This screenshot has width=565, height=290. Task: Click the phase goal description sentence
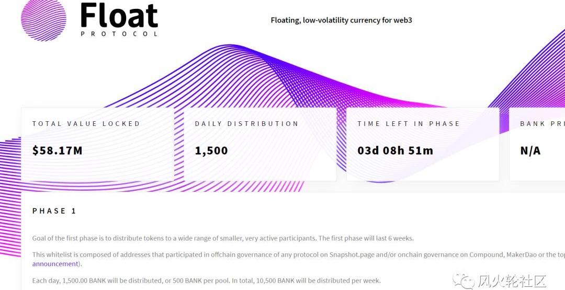coord(223,238)
